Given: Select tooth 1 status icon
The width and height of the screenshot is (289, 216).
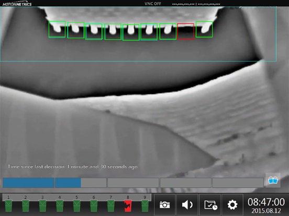Looking at the screenshot, I should (x=8, y=206).
